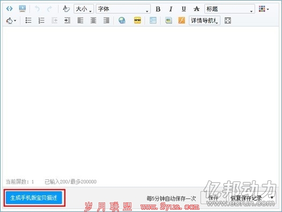Open the preview monitor icon
The width and height of the screenshot is (282, 212).
pos(23,9)
